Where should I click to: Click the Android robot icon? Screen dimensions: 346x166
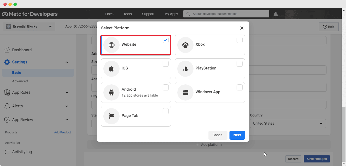pos(111,92)
